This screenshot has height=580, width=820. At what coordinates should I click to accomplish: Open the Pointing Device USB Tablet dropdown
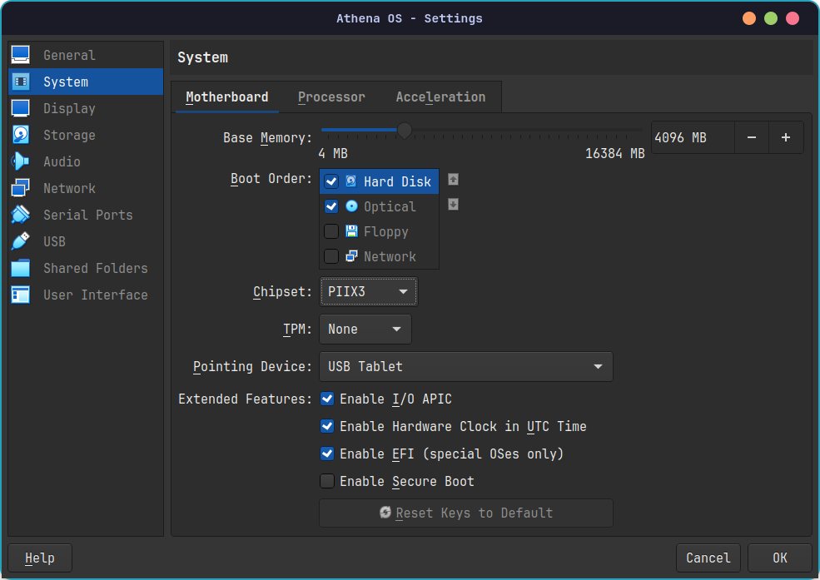(x=465, y=367)
